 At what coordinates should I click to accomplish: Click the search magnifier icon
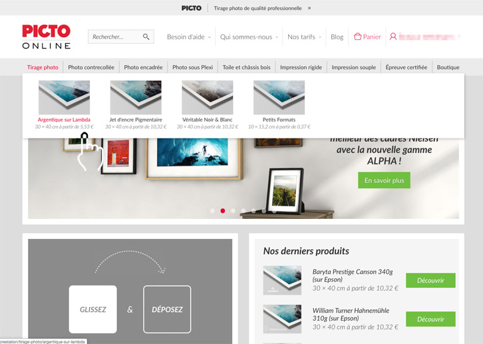point(146,37)
